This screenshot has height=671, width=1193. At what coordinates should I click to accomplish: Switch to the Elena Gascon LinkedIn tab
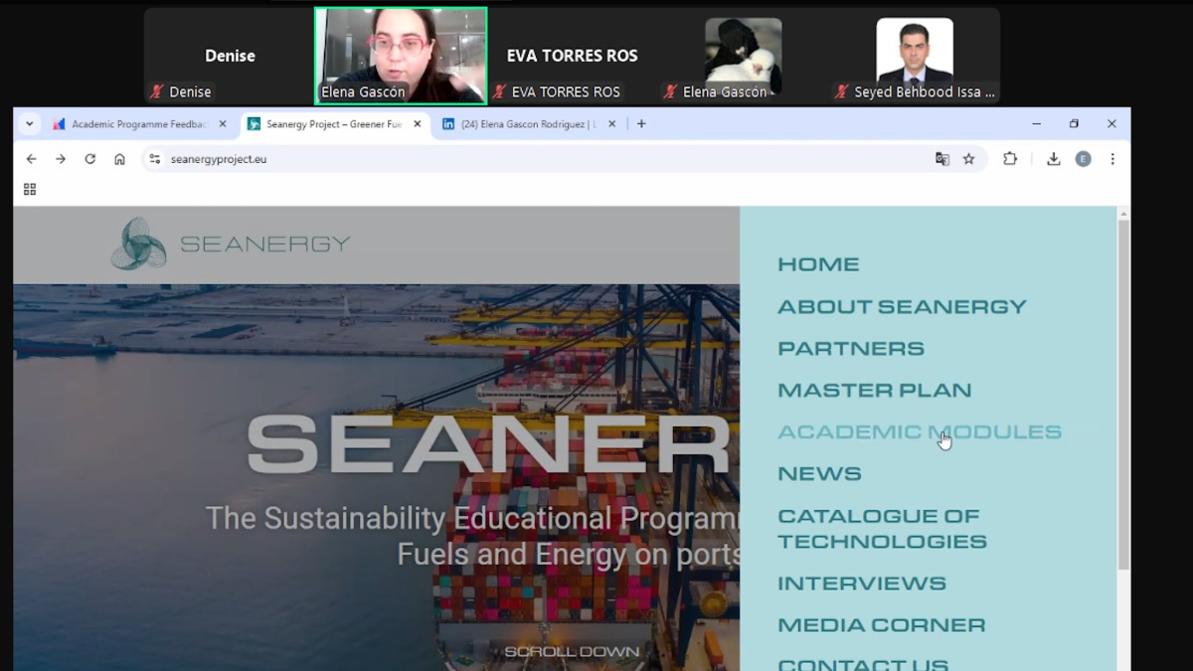pyautogui.click(x=527, y=124)
